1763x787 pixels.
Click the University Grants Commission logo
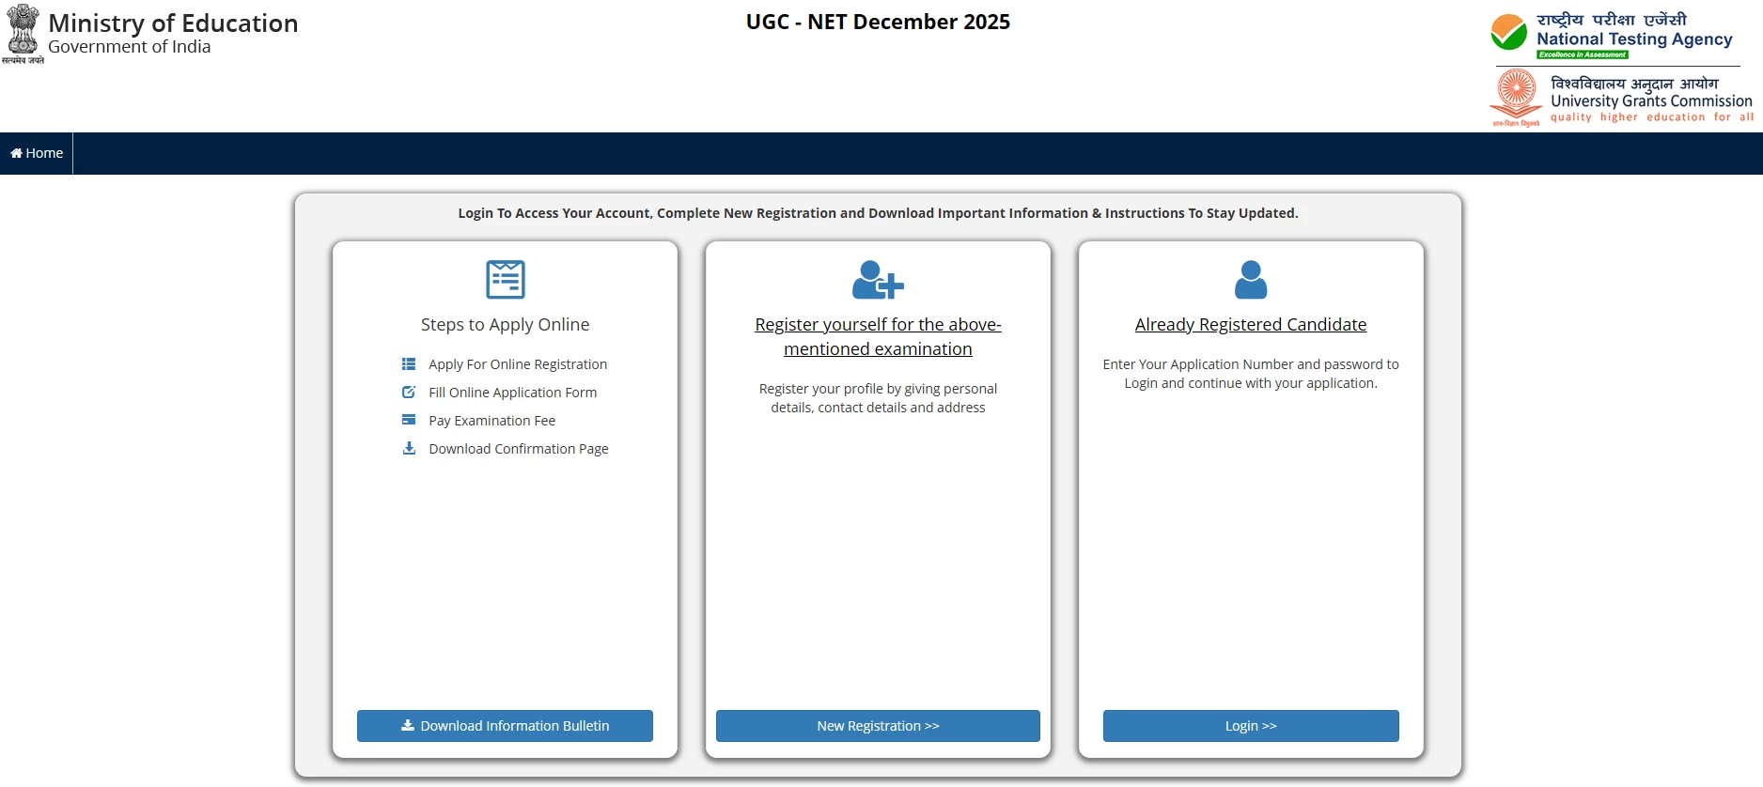coord(1622,99)
